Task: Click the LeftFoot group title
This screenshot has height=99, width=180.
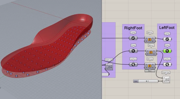Action: [x=167, y=28]
